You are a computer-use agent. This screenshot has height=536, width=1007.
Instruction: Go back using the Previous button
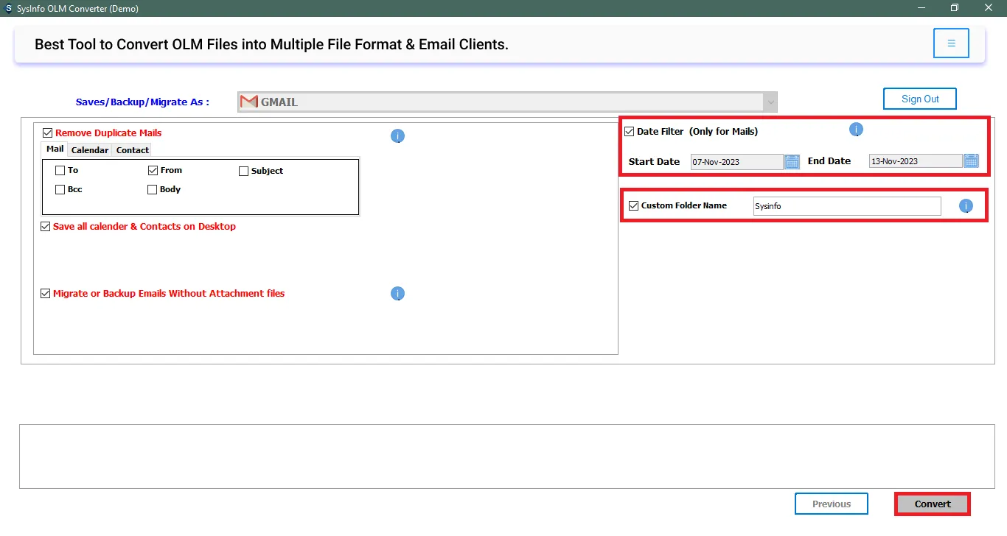[x=831, y=504]
